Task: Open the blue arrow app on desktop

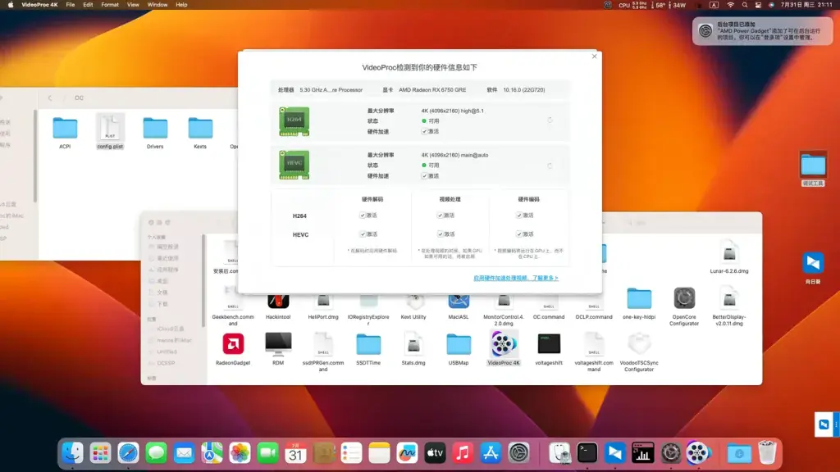Action: 813,263
